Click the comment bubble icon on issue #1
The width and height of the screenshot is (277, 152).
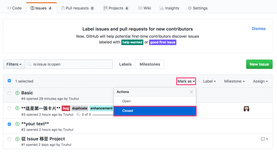263,139
